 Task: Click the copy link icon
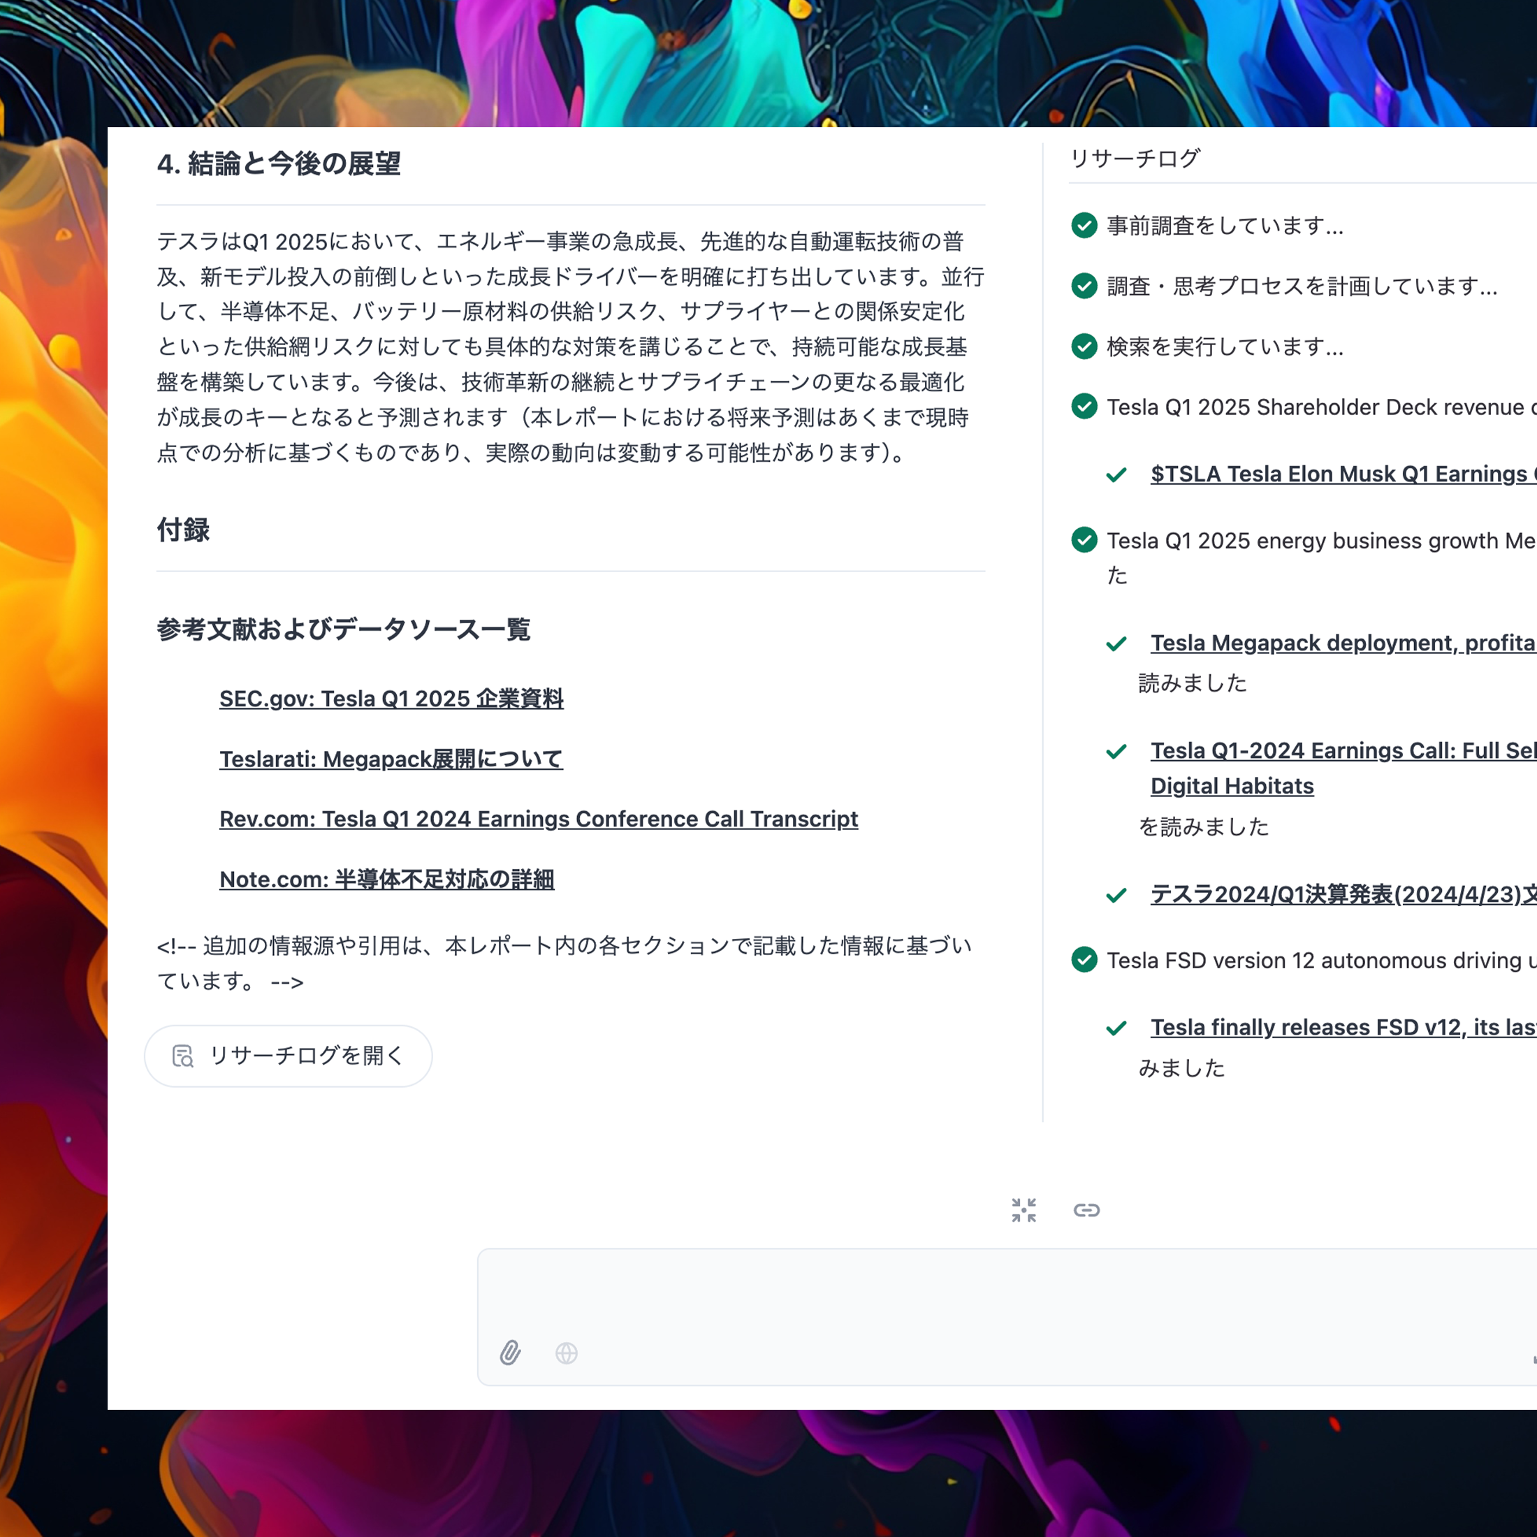(1086, 1210)
